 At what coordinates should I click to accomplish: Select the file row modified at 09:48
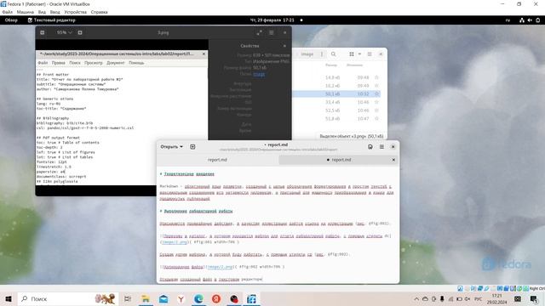tap(337, 77)
